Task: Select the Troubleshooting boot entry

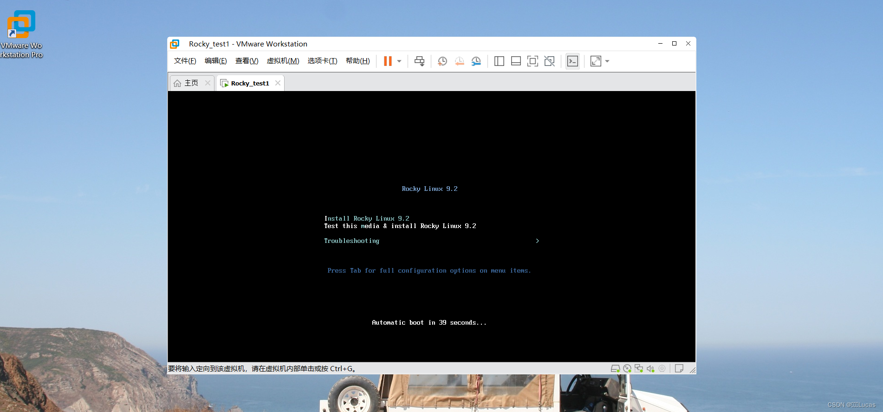Action: click(351, 241)
